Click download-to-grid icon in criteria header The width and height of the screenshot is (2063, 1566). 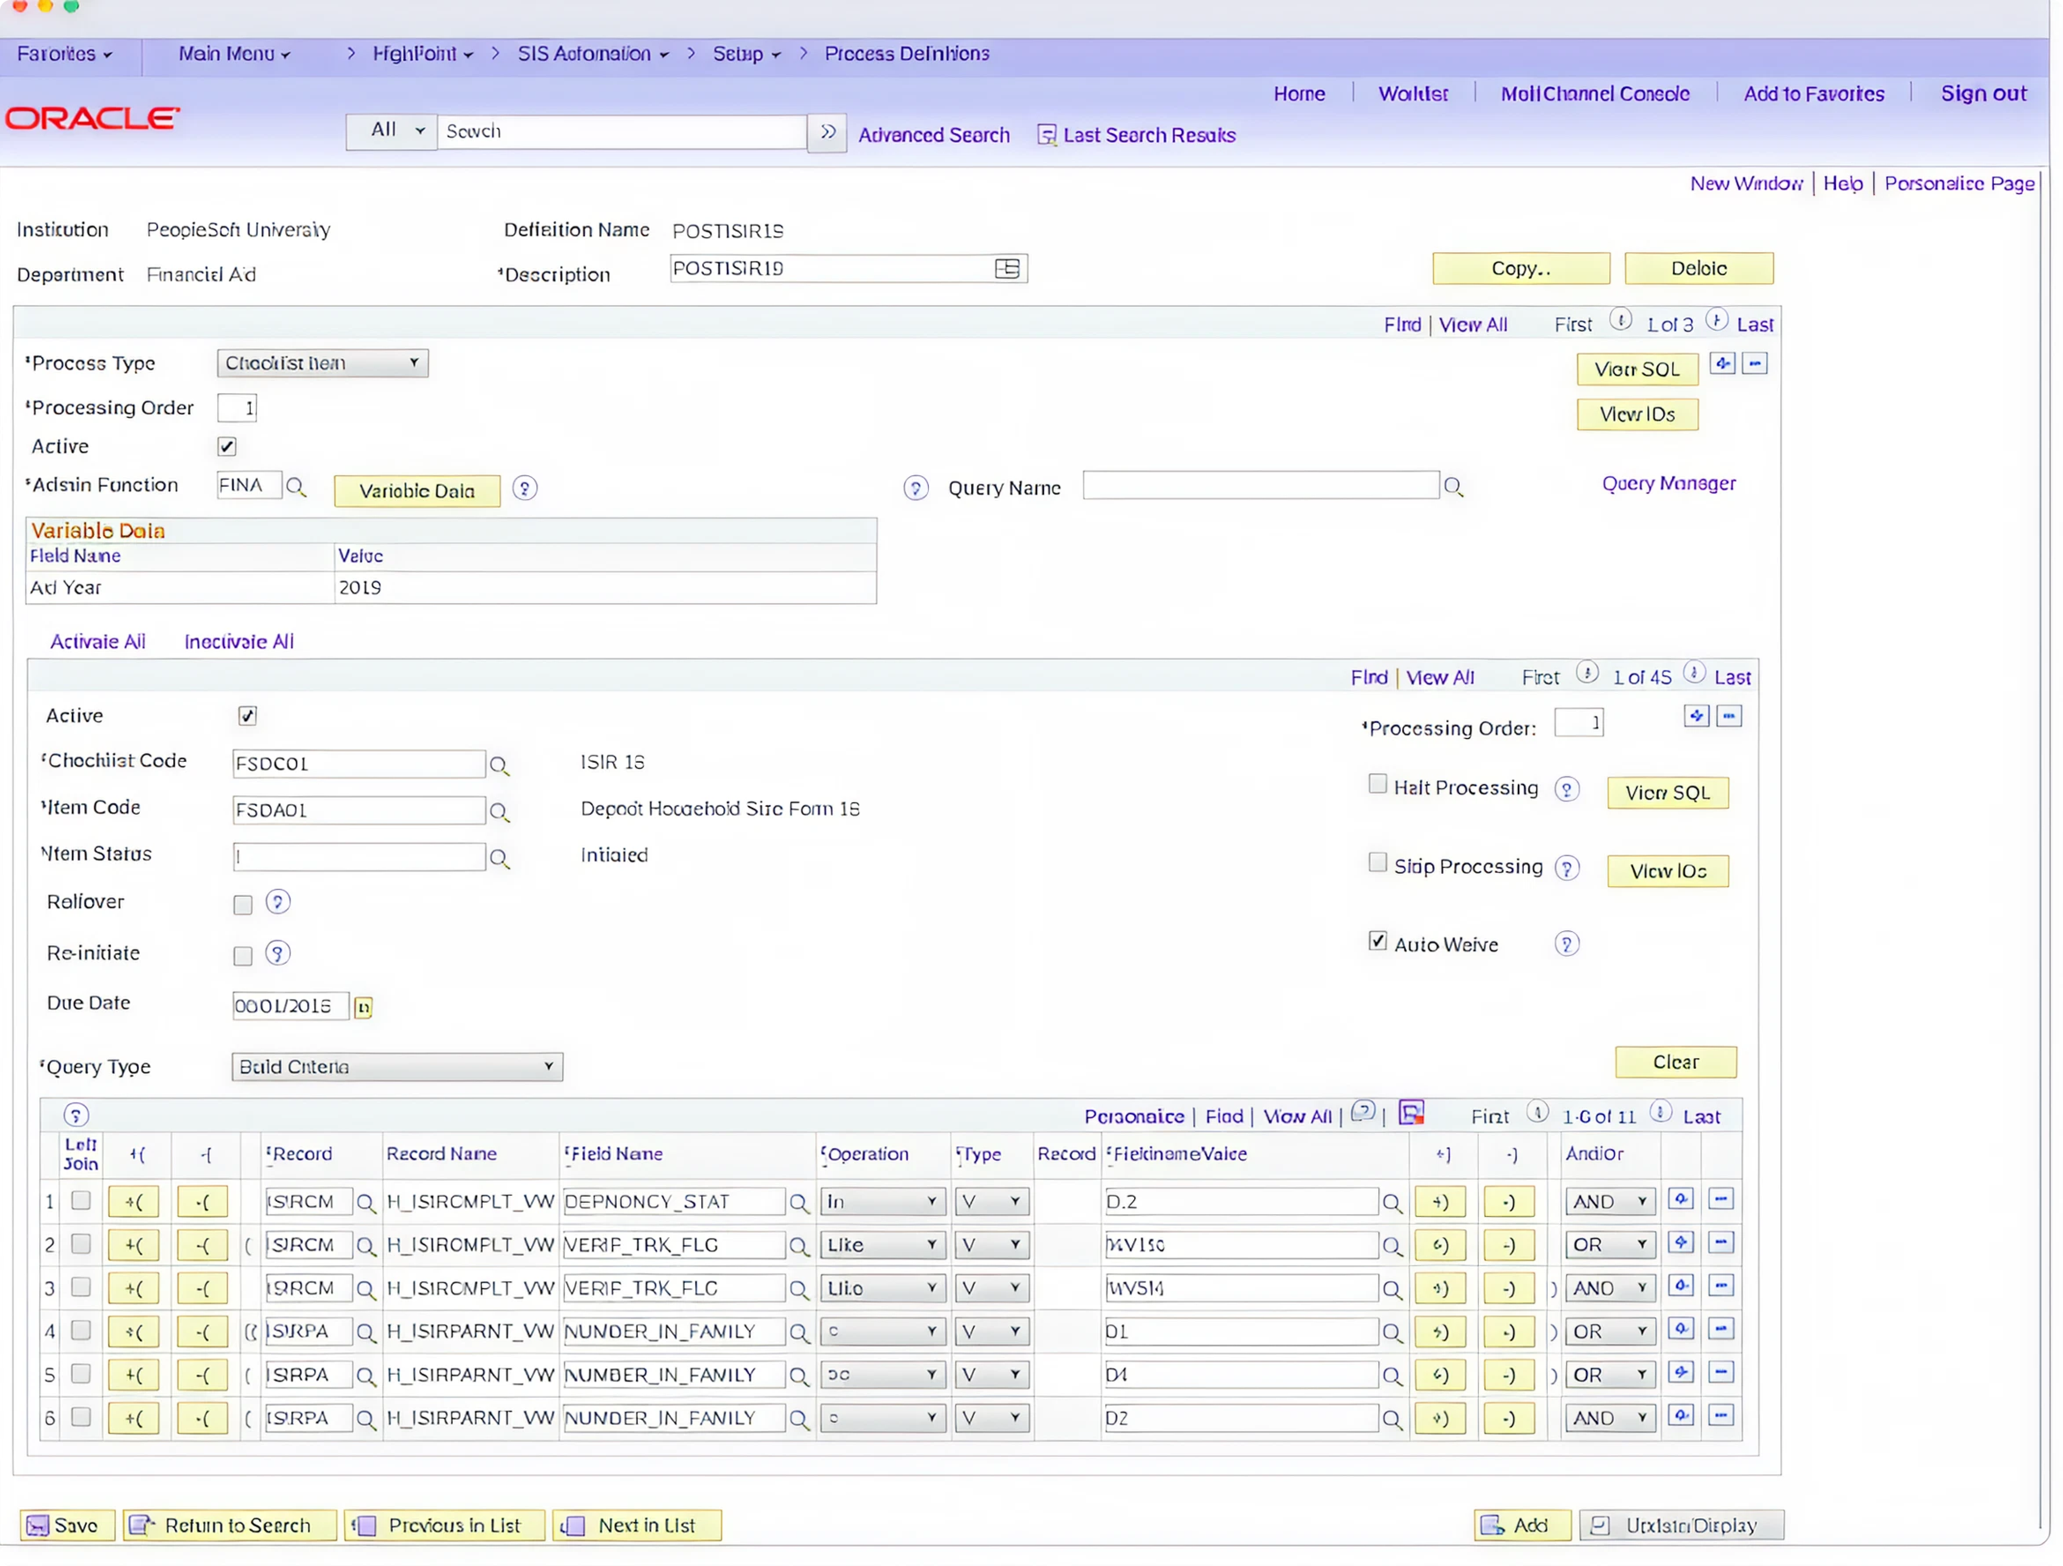click(1412, 1114)
